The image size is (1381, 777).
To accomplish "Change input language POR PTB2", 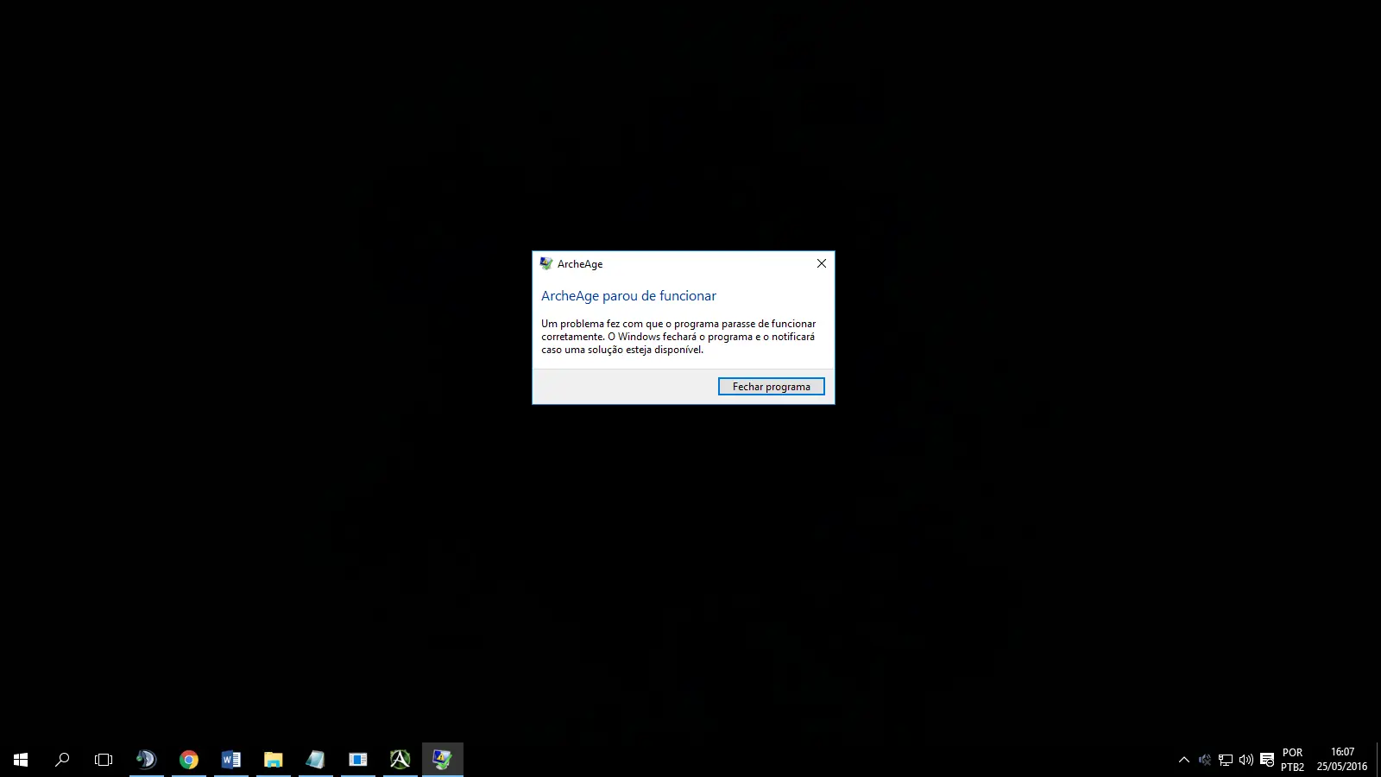I will click(1292, 760).
